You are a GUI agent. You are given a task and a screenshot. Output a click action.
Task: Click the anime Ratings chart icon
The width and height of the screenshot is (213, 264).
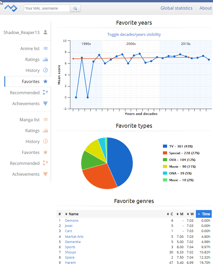(45, 59)
